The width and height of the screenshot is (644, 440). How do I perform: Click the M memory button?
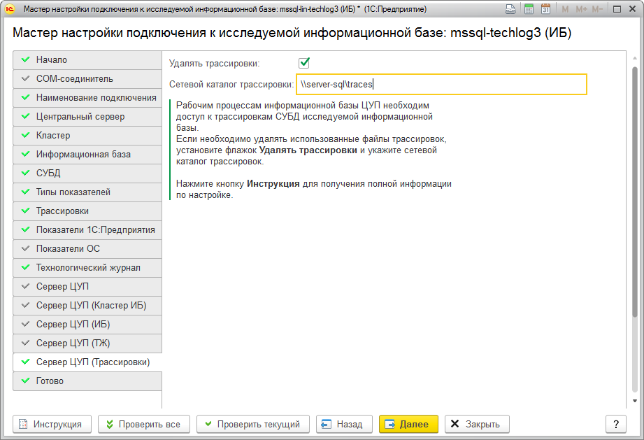[x=565, y=9]
